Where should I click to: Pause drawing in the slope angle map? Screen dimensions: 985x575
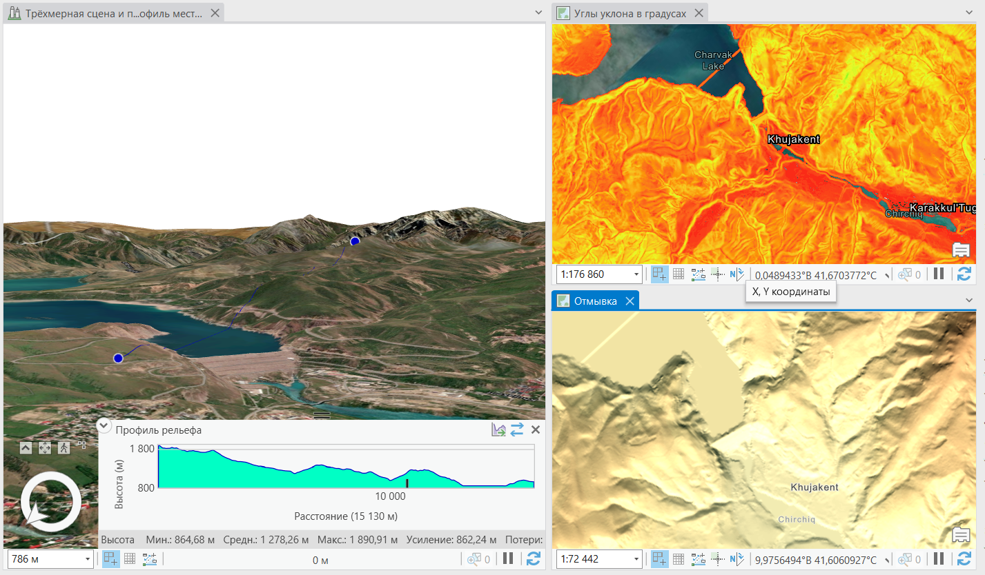939,274
